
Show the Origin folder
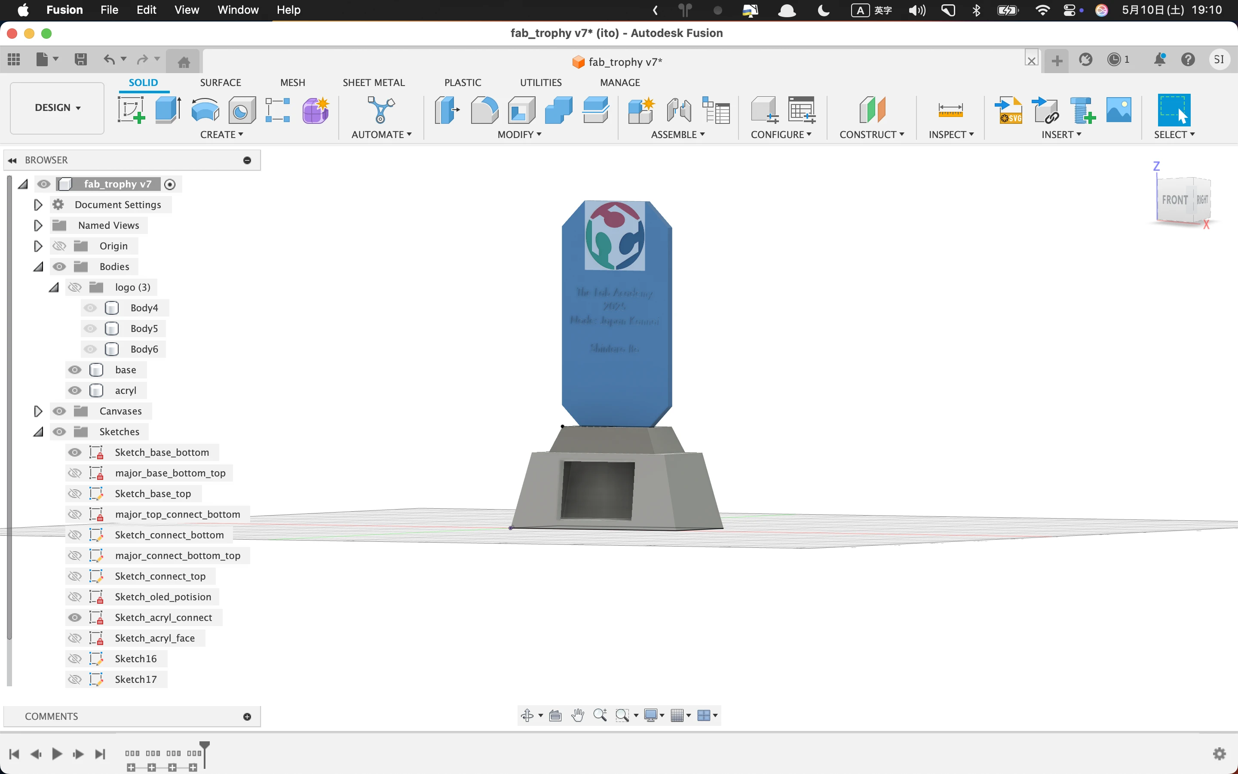(x=59, y=246)
